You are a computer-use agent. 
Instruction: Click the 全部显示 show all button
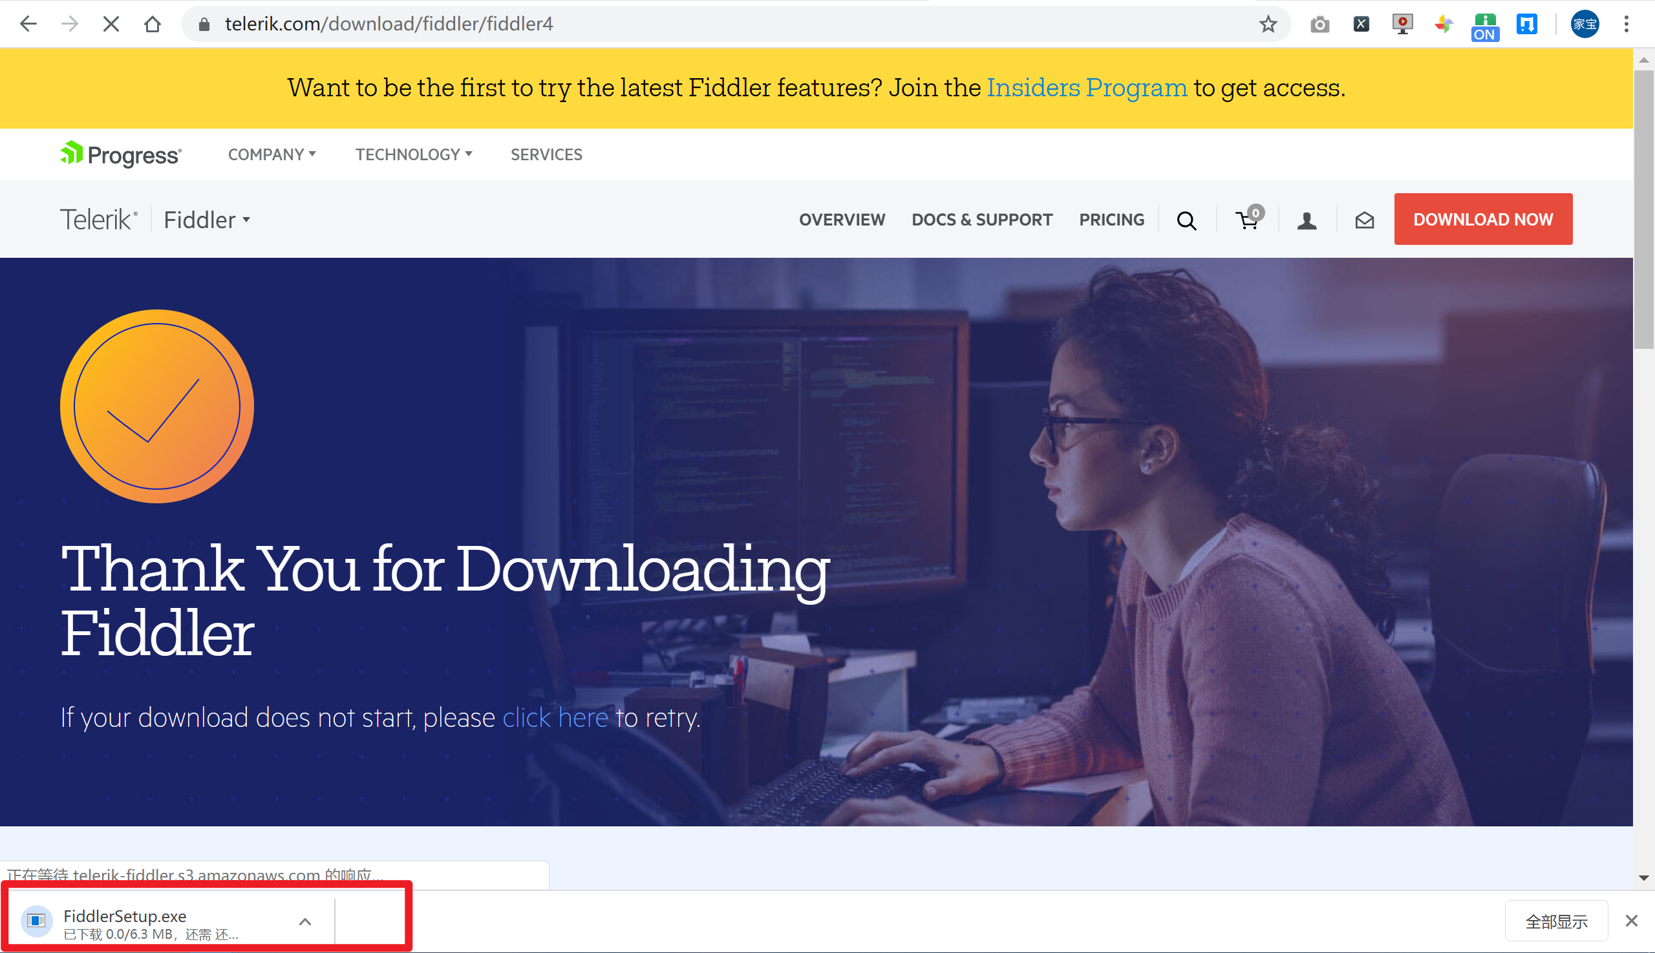pos(1556,921)
